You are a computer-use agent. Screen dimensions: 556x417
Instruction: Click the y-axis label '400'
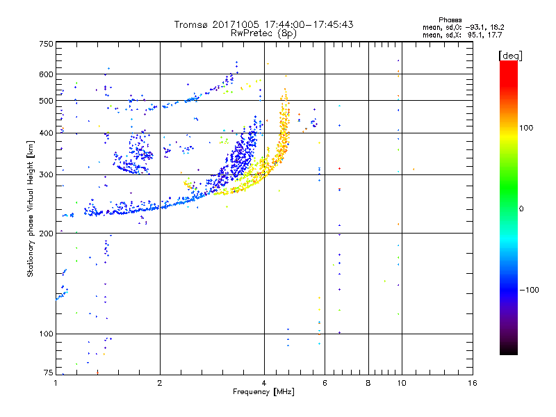pos(46,133)
